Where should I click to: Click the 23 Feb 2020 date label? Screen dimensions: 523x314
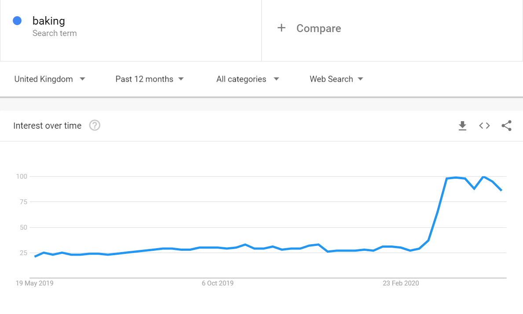tap(401, 283)
